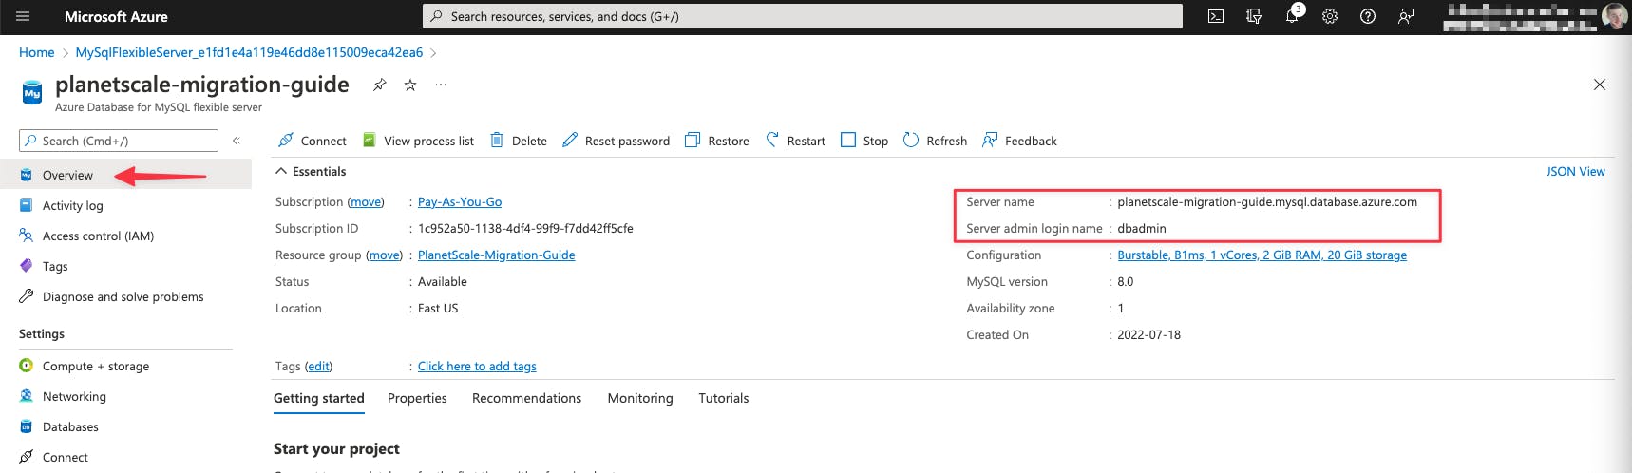1632x473 pixels.
Task: Stop the MySQL server
Action: 864,141
